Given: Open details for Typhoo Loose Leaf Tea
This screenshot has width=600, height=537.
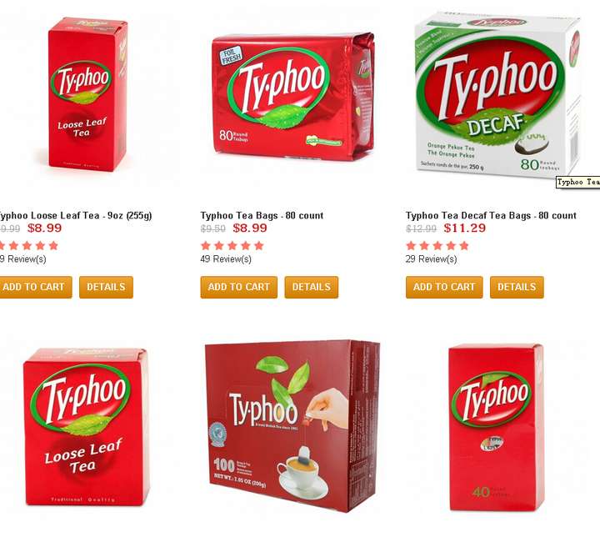Looking at the screenshot, I should [106, 287].
